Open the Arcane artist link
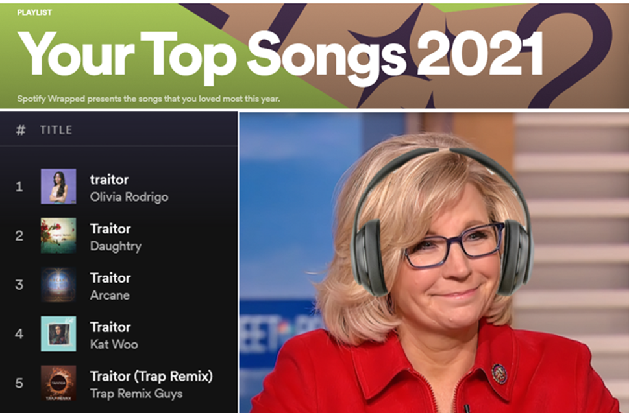The height and width of the screenshot is (413, 629). click(x=110, y=295)
